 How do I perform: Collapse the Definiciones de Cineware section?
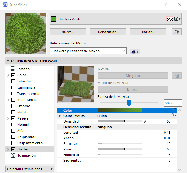tap(8, 61)
